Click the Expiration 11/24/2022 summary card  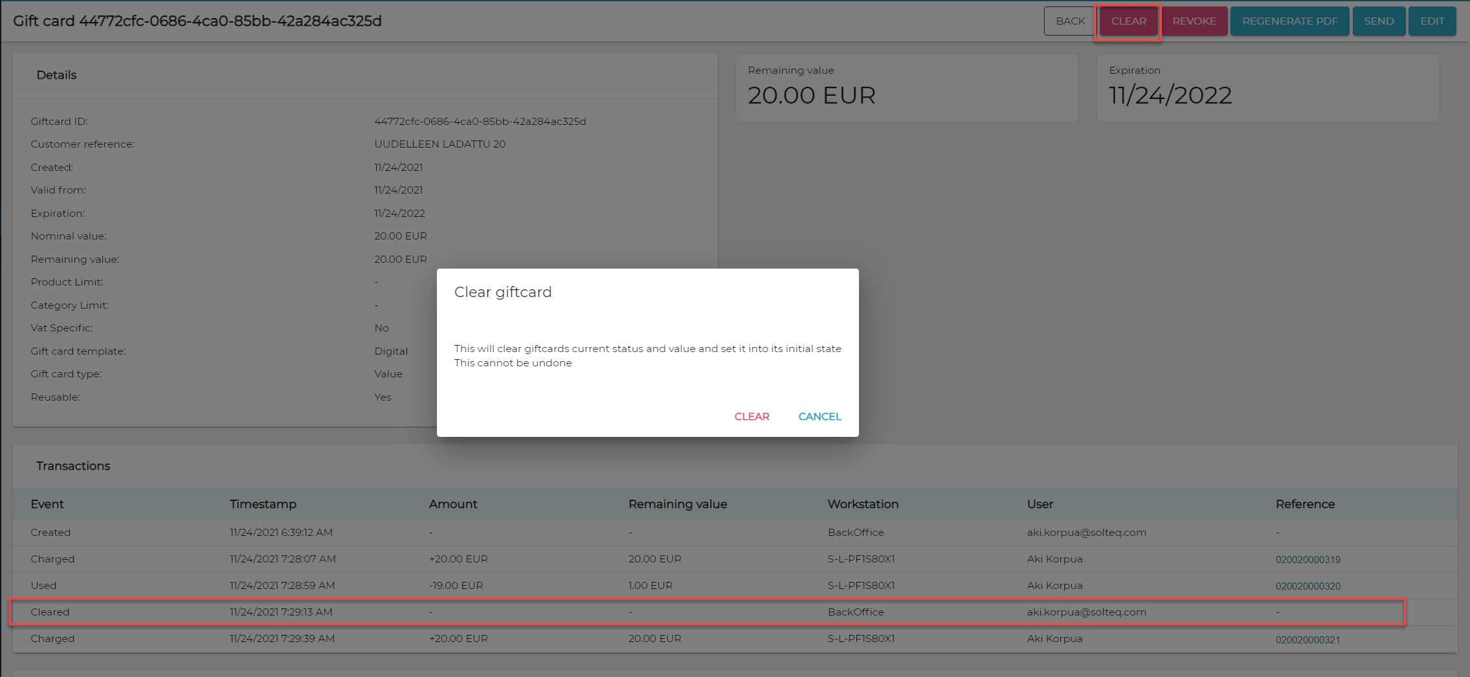pyautogui.click(x=1267, y=87)
